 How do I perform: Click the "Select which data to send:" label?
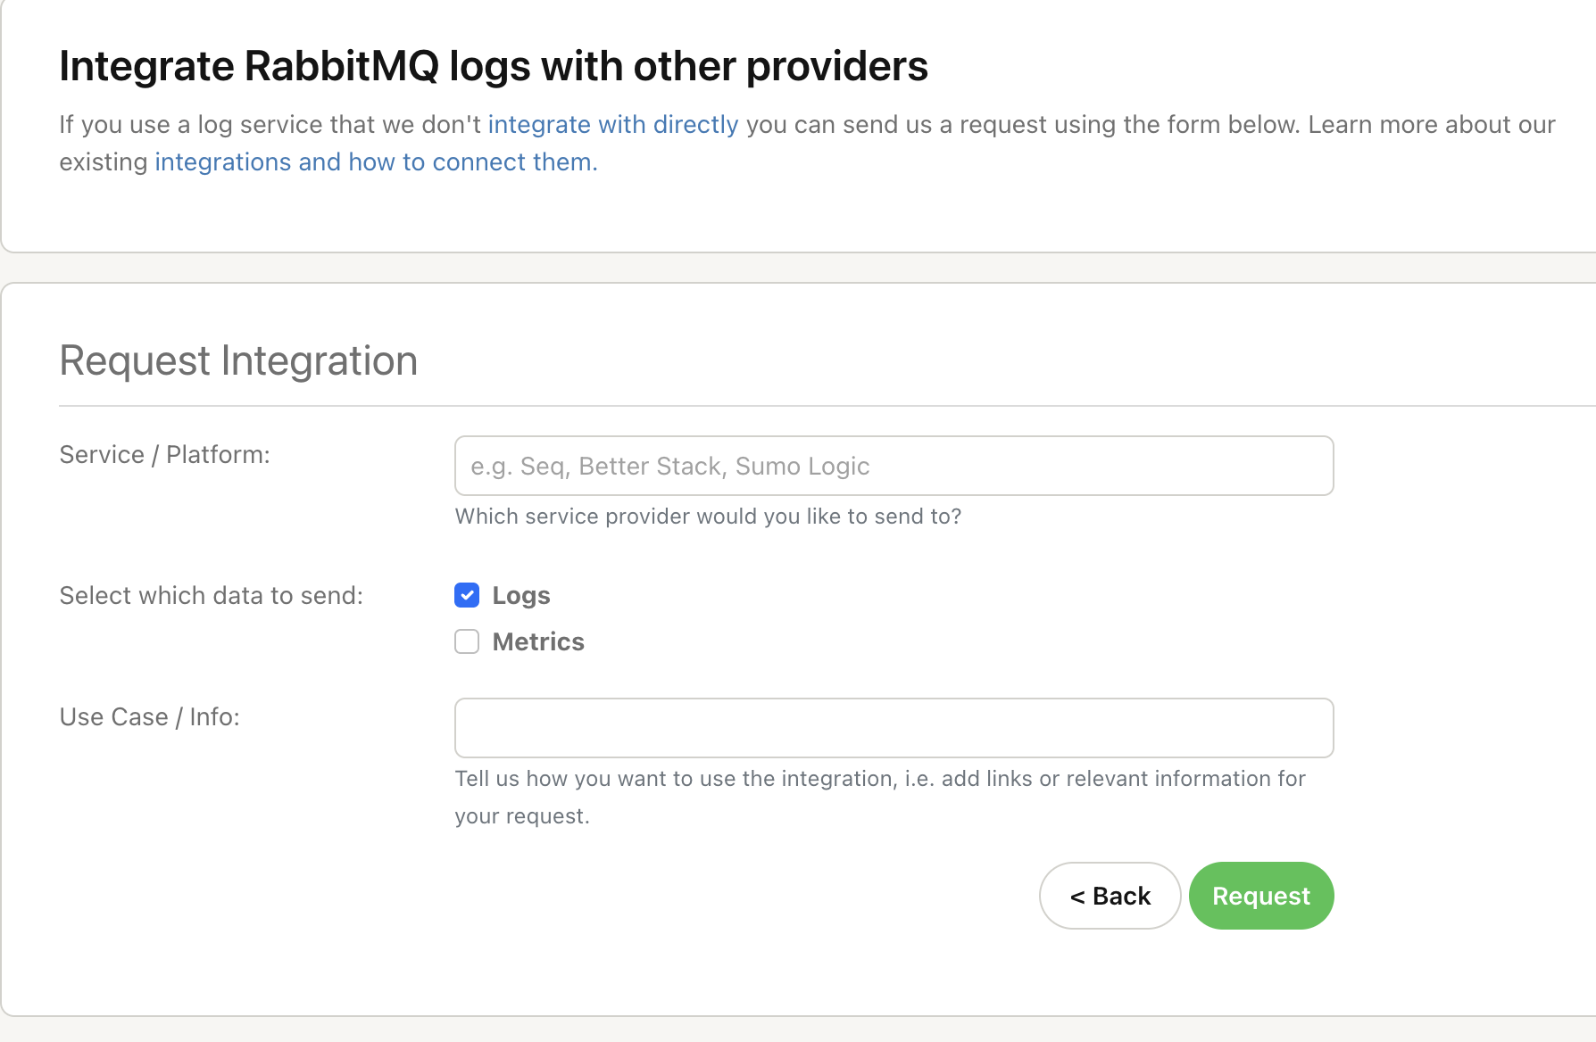212,596
